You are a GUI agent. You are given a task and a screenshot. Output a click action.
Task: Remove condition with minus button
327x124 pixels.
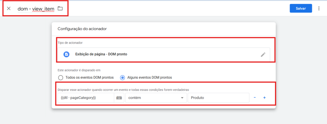[x=255, y=98]
